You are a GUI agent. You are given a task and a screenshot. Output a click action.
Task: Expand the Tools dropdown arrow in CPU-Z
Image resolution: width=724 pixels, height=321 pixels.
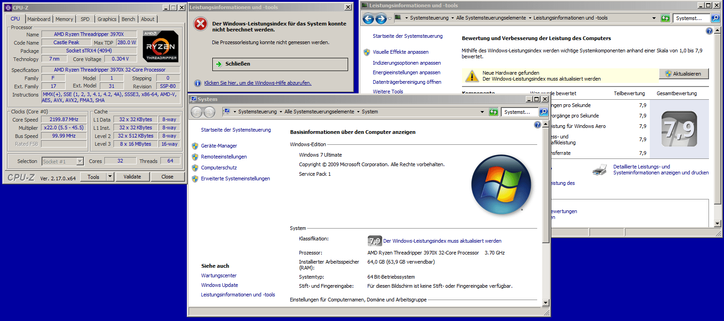pos(110,177)
